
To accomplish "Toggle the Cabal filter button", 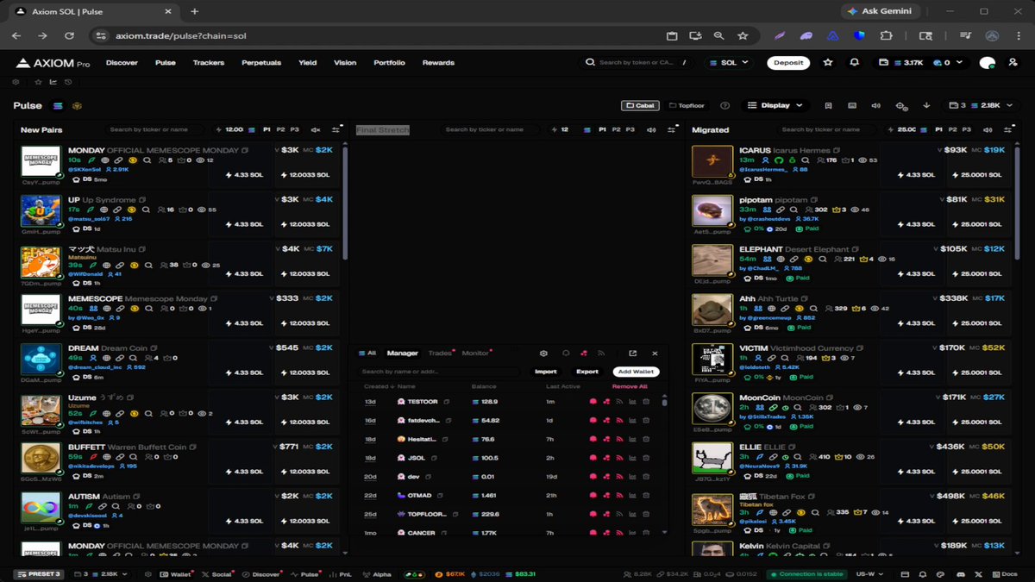I will [x=640, y=105].
